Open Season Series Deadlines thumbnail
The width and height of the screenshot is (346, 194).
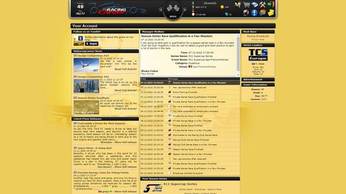86,107
